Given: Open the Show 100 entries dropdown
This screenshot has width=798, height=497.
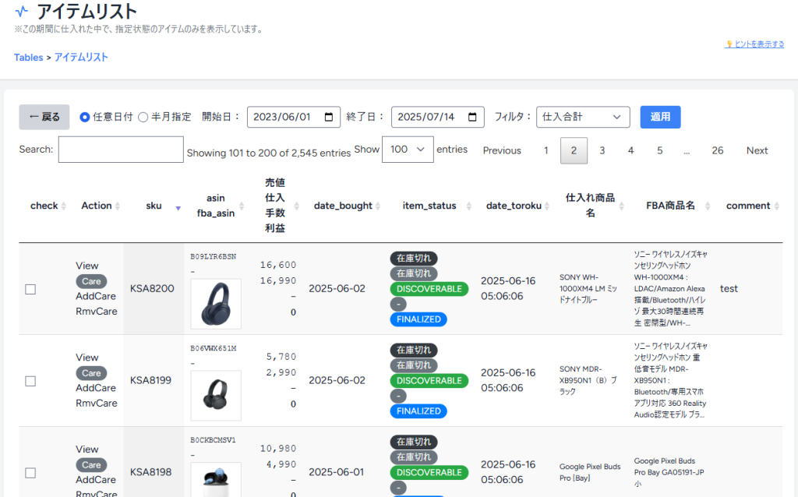Looking at the screenshot, I should click(x=408, y=150).
